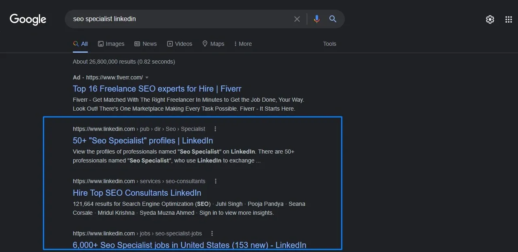Screen dimensions: 518x252
Task: Click the fiverr.com ad URL
Action: [115, 77]
